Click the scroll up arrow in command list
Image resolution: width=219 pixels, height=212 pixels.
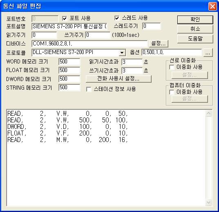coord(208,113)
